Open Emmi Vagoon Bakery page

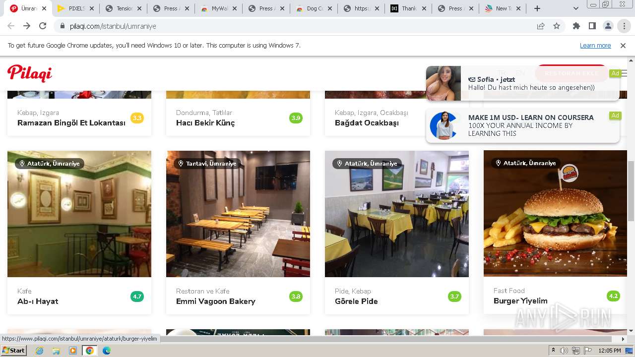click(x=216, y=301)
